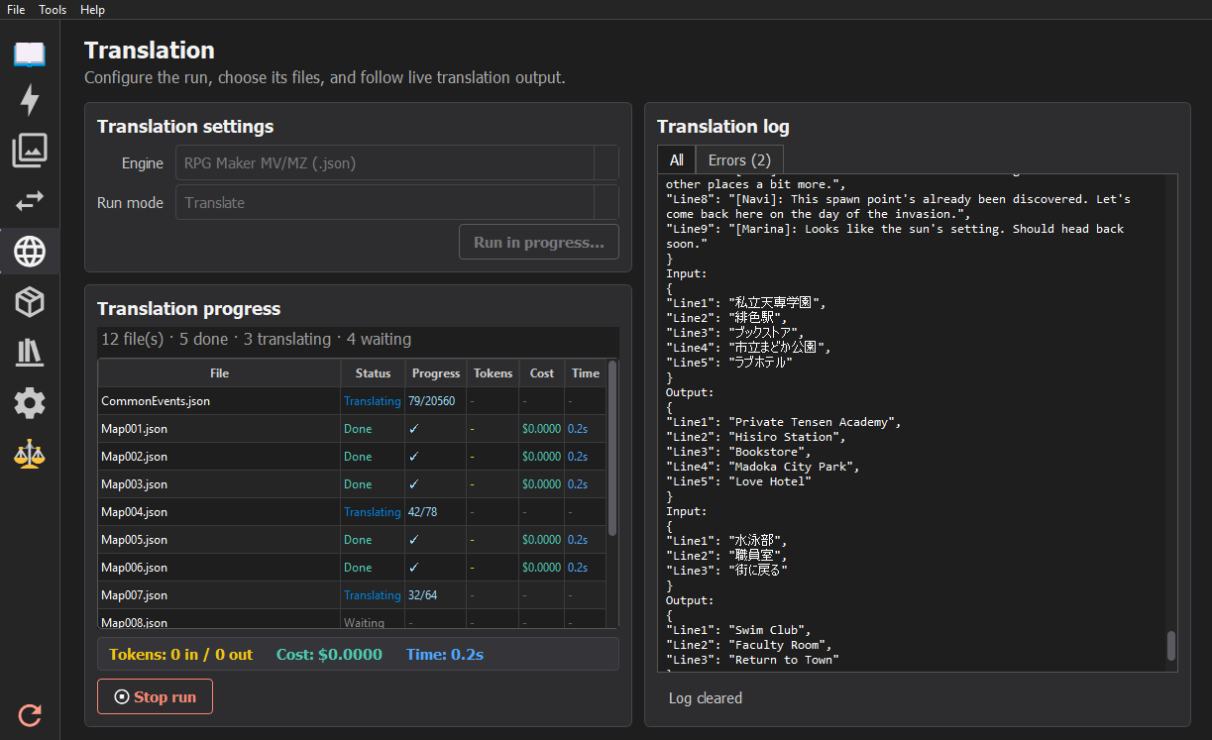Select the Map002.json file row
The width and height of the screenshot is (1212, 740).
click(x=352, y=457)
